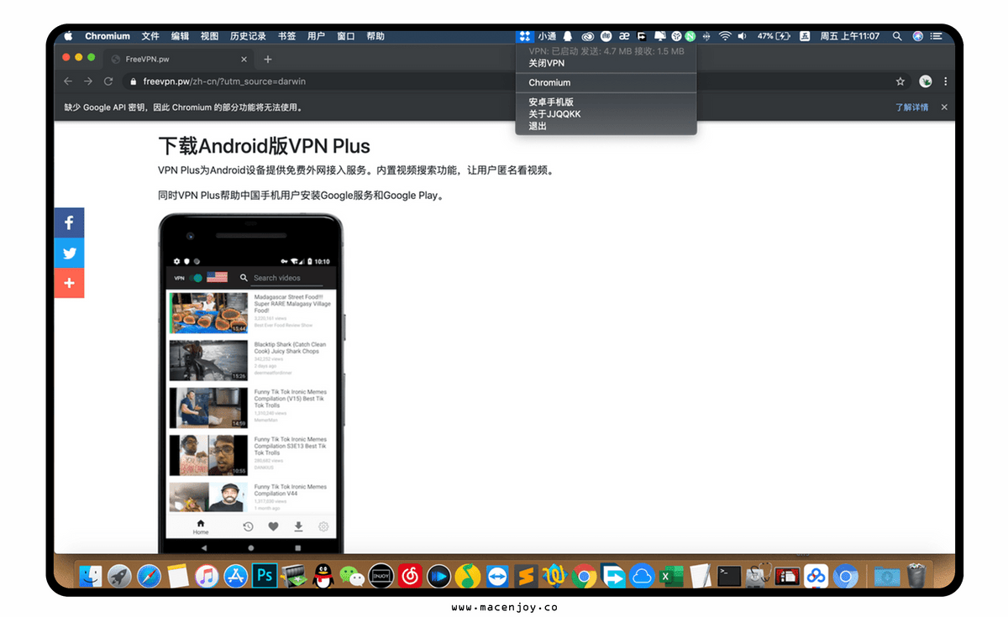Viewport: 1008px width, 617px height.
Task: Click the Chromium profile avatar
Action: coord(926,81)
